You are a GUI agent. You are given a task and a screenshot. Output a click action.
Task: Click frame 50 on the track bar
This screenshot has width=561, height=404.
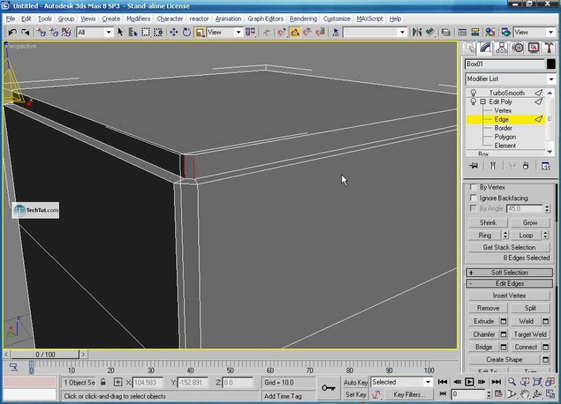point(230,367)
